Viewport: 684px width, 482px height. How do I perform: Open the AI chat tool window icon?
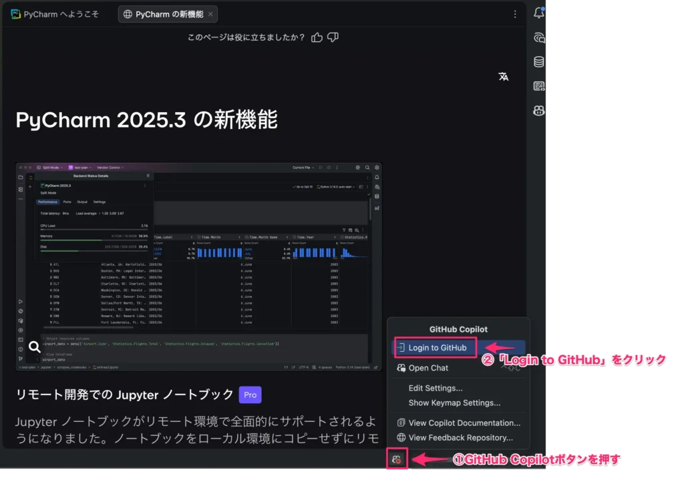(539, 37)
